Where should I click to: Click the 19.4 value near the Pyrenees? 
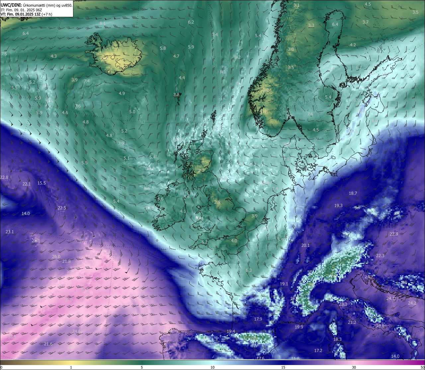coord(231,332)
